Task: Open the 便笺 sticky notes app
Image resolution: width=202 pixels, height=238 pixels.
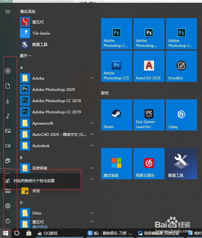Action: (56, 191)
